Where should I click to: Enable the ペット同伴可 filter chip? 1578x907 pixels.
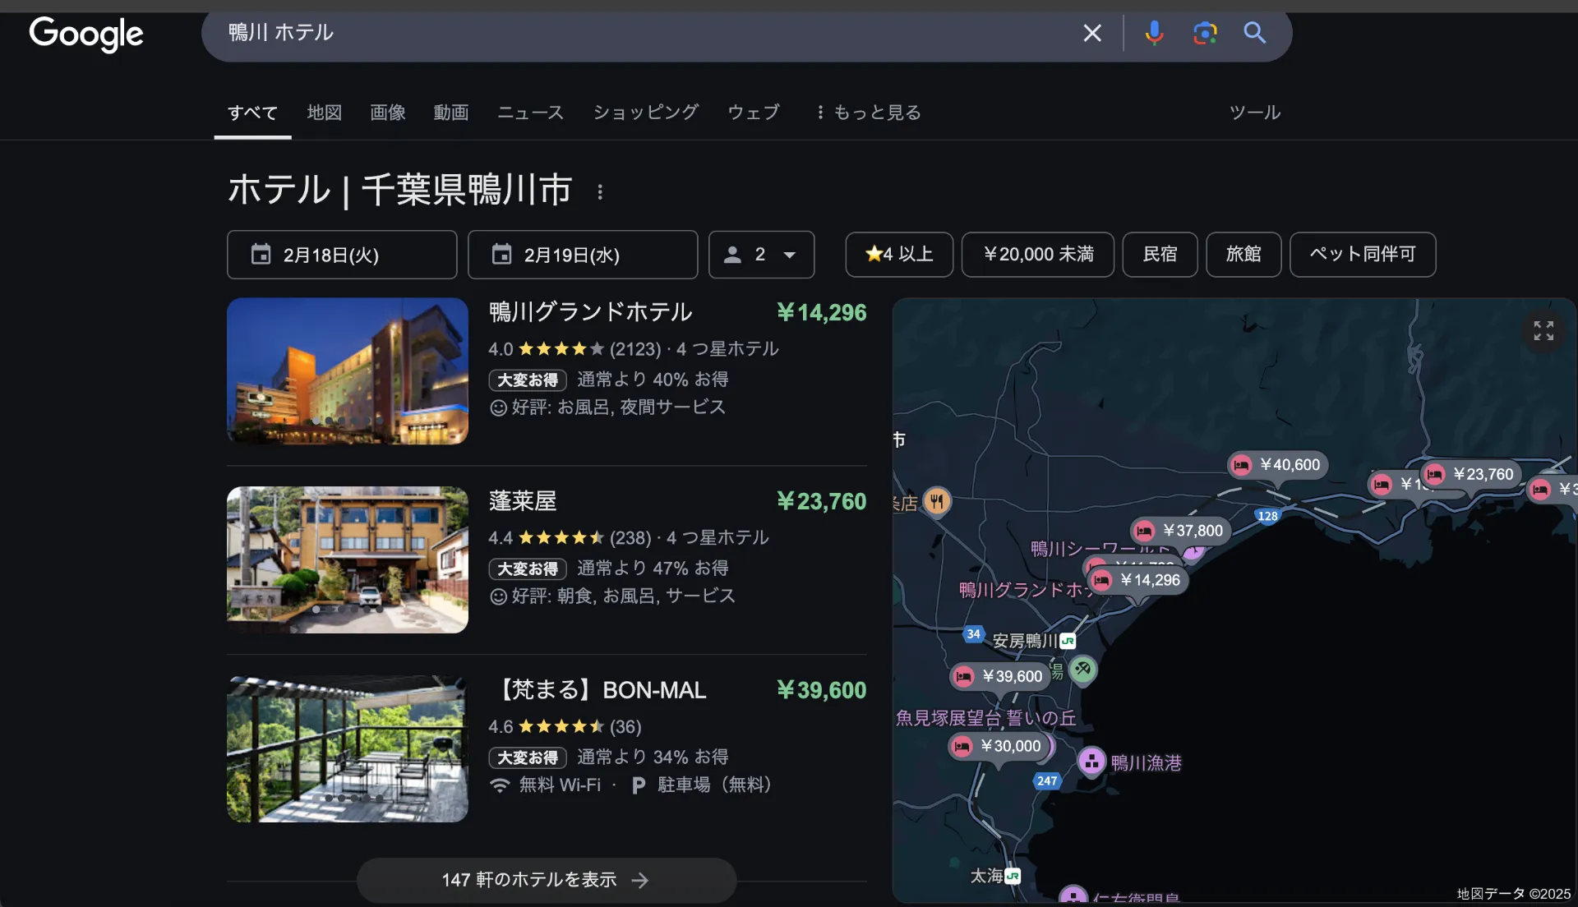1362,255
